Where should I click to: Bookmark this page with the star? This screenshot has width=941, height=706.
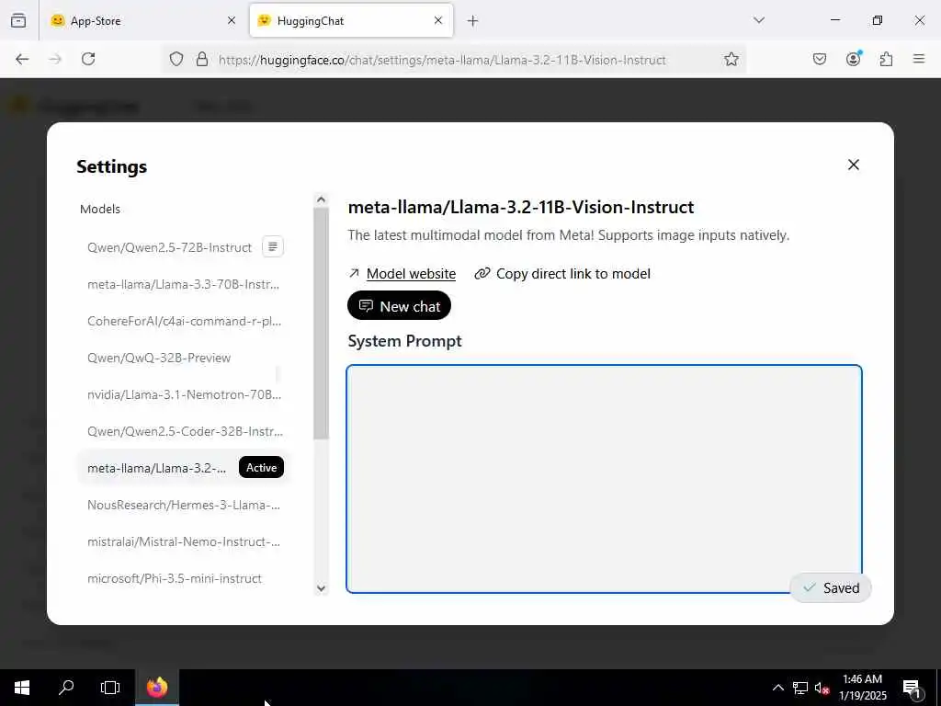(731, 59)
